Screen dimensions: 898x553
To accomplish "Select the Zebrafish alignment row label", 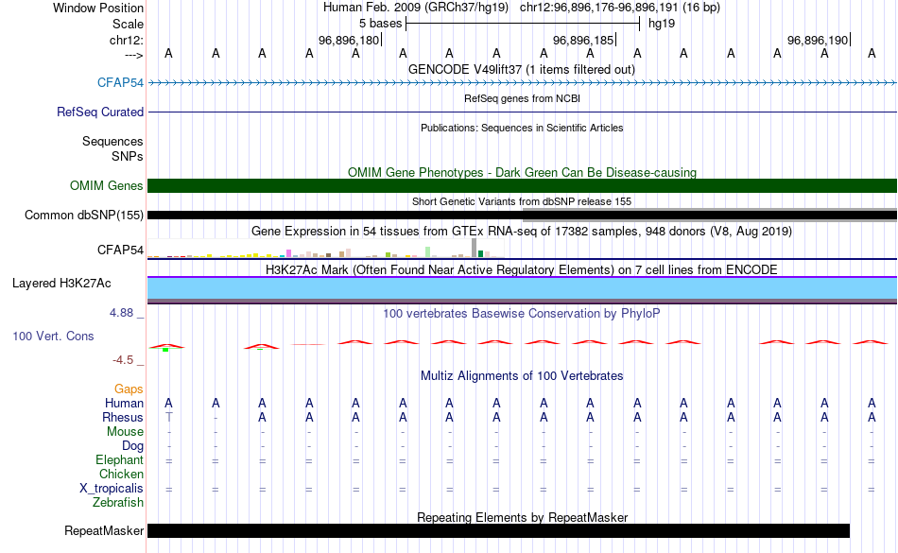I will pos(118,502).
